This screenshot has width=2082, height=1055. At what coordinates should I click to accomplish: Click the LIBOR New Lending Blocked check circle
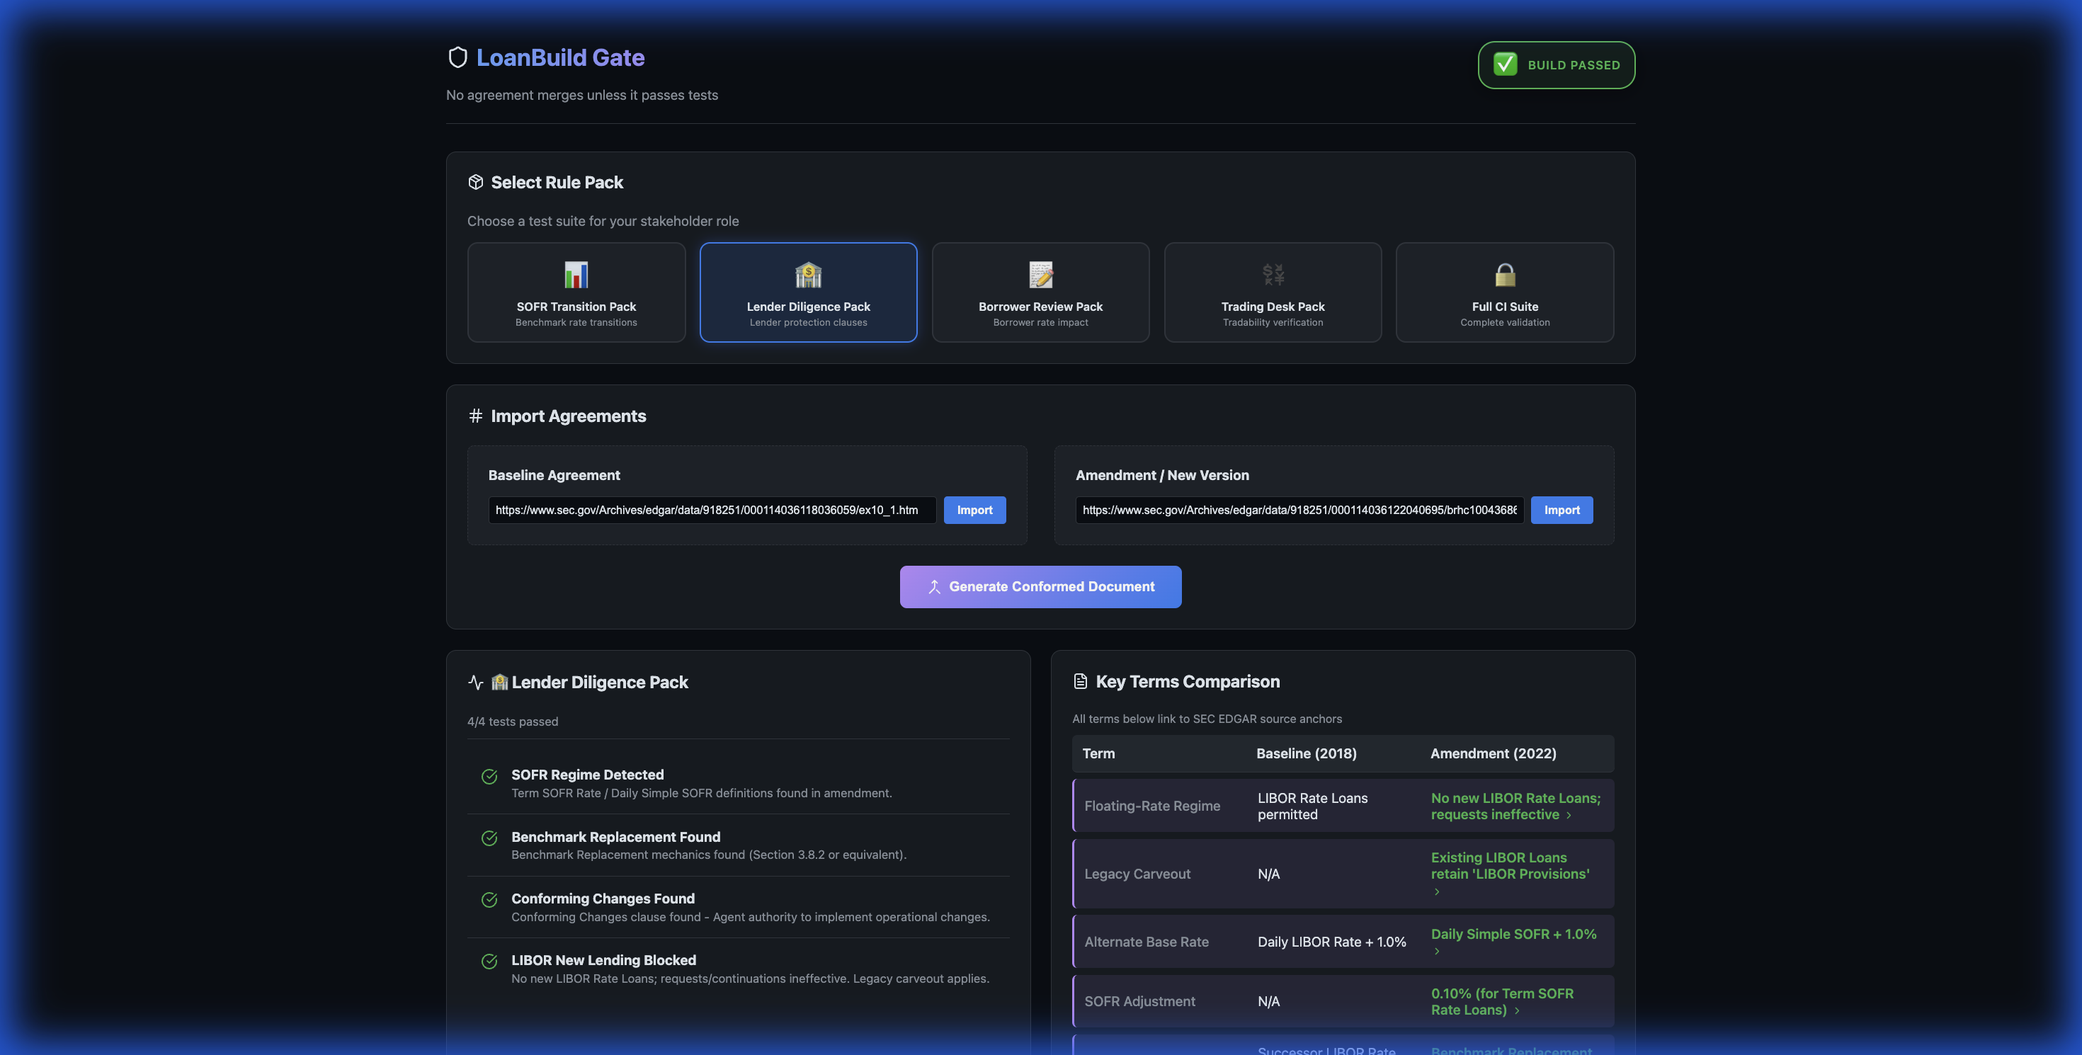tap(489, 962)
